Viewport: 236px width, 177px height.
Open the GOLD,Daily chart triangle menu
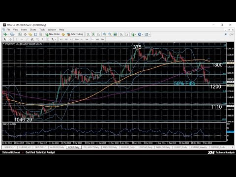click(x=3, y=44)
